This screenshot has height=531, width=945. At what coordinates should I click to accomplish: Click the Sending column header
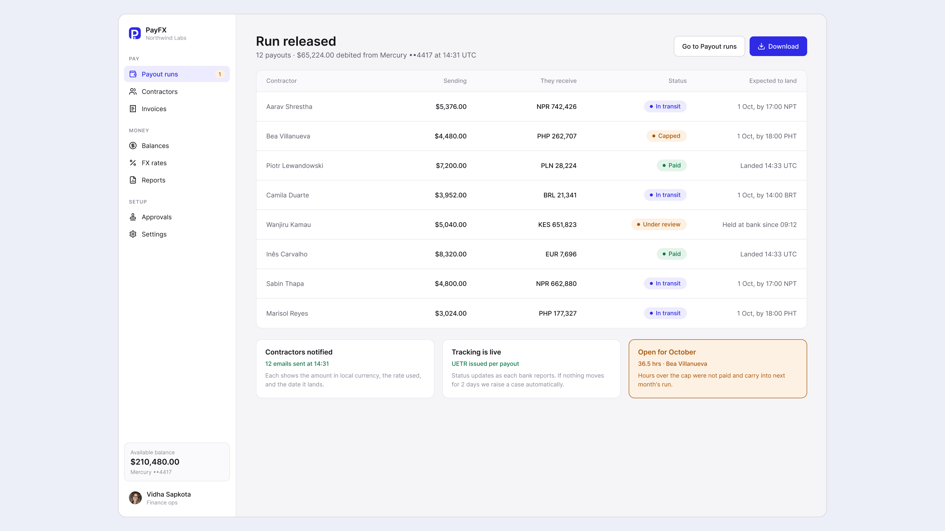coord(455,81)
